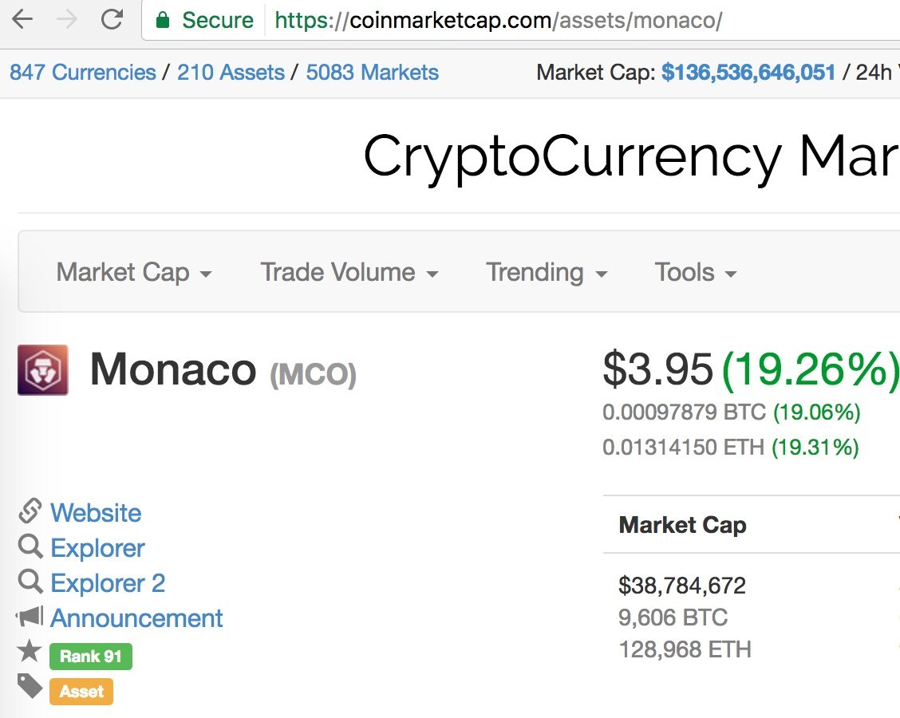Reload the page with refresh icon
The image size is (900, 718).
tap(112, 19)
